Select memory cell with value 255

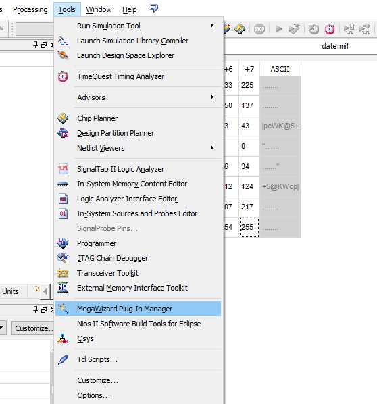tap(249, 227)
